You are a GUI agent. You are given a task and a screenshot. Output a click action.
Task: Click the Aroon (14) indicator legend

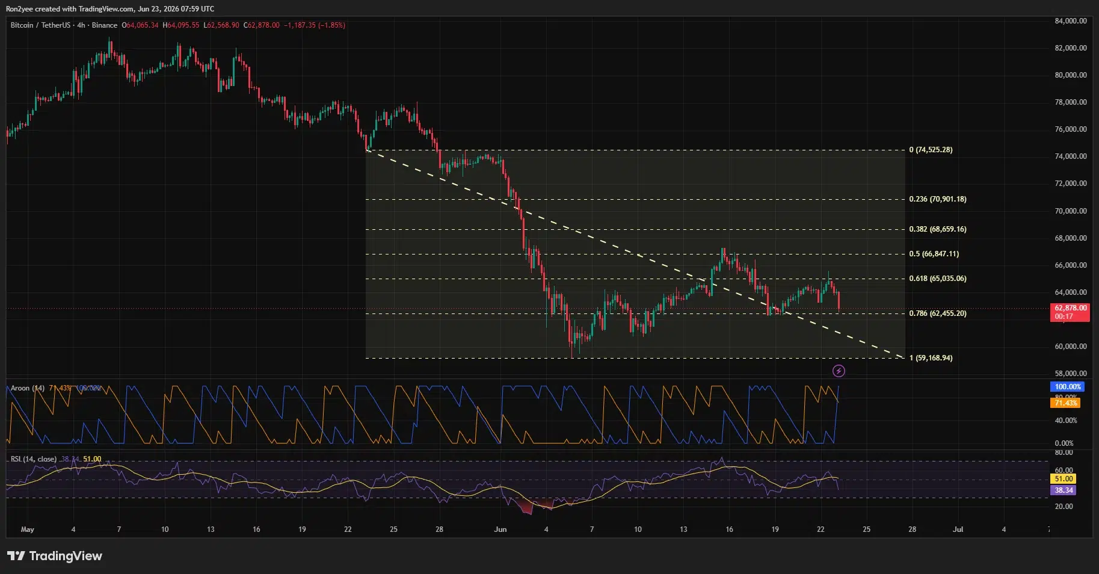click(28, 388)
